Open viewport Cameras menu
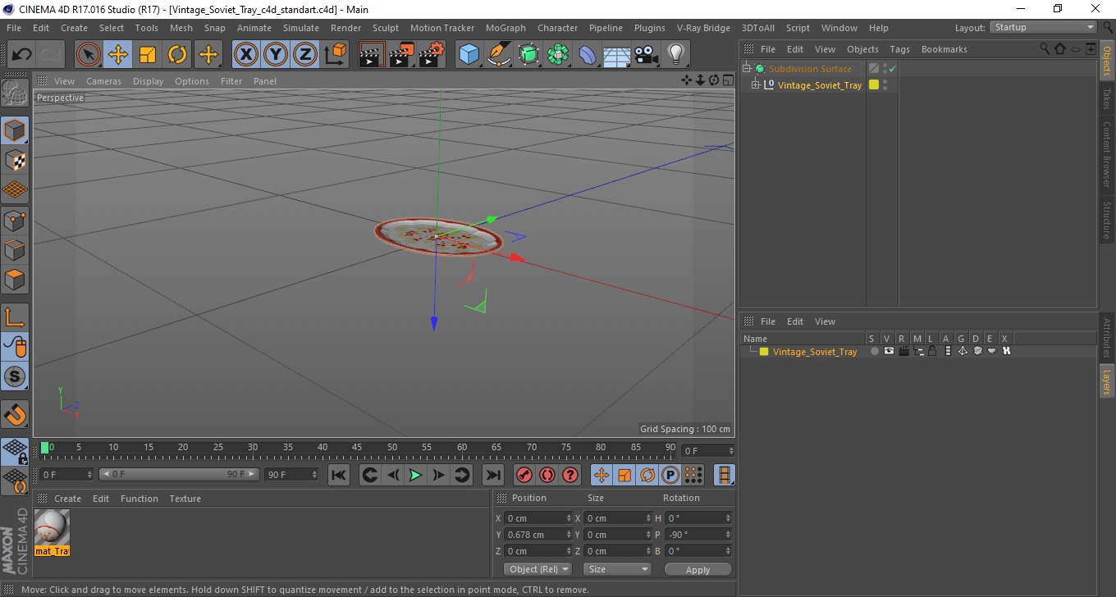 point(103,81)
